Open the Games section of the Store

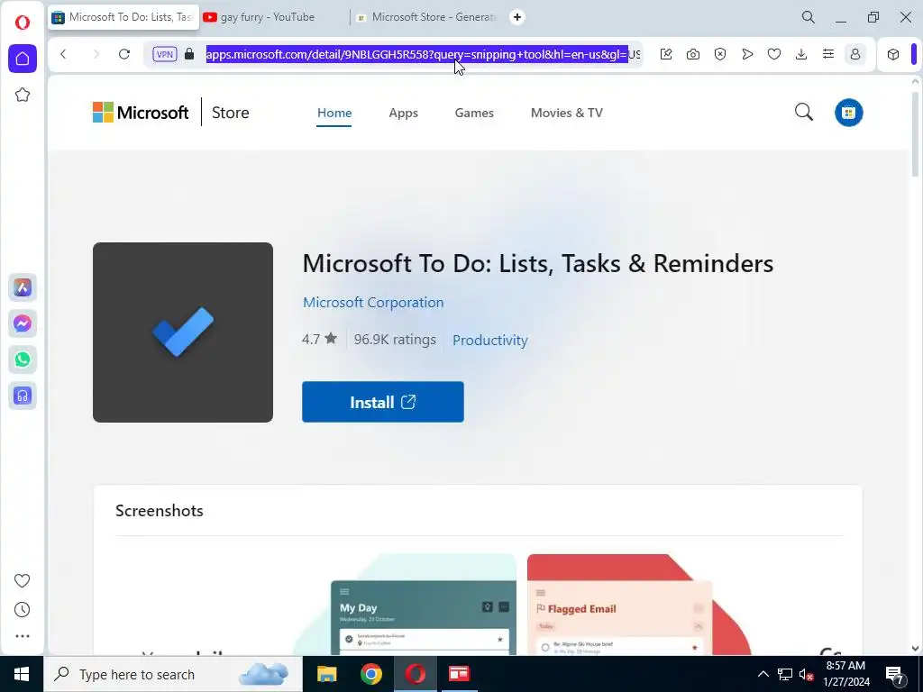pos(474,113)
